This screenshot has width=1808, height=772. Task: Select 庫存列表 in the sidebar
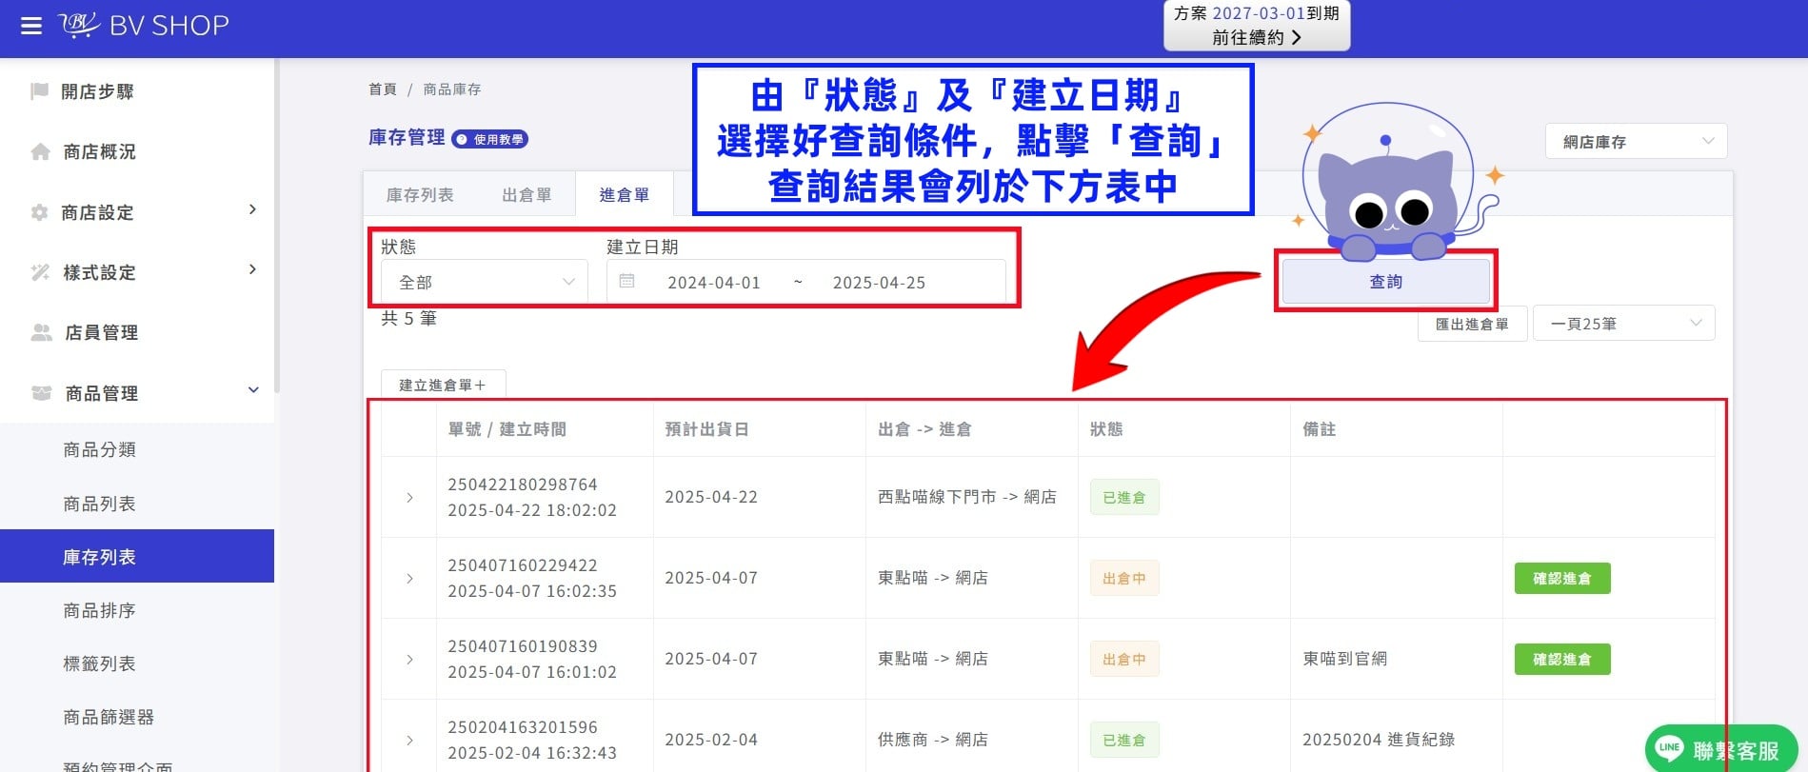137,557
